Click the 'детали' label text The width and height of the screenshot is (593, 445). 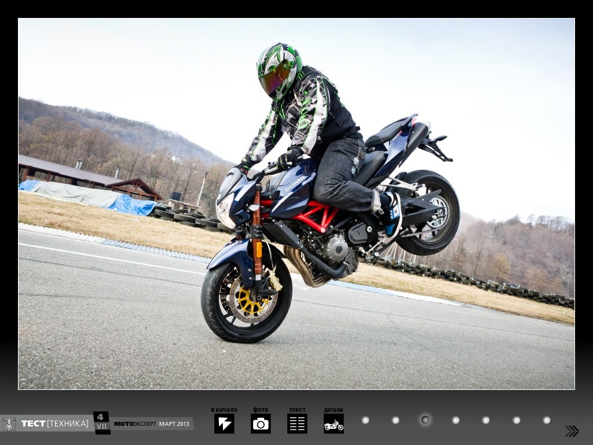point(334,410)
